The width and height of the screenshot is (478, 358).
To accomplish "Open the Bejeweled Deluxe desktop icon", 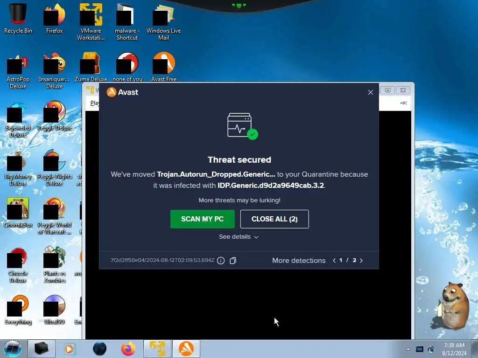I will (18, 119).
